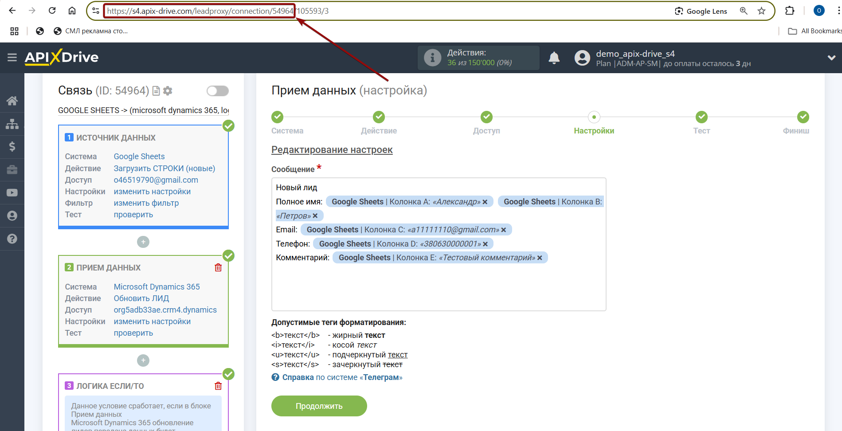The height and width of the screenshot is (431, 842).
Task: Open the video tutorials sidebar icon
Action: pos(12,192)
